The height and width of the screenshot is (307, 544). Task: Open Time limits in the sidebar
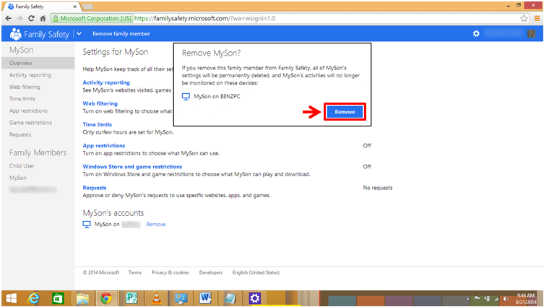(22, 98)
